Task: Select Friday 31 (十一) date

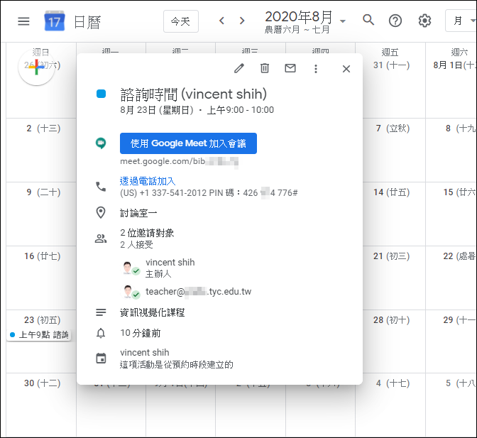Action: pyautogui.click(x=392, y=65)
